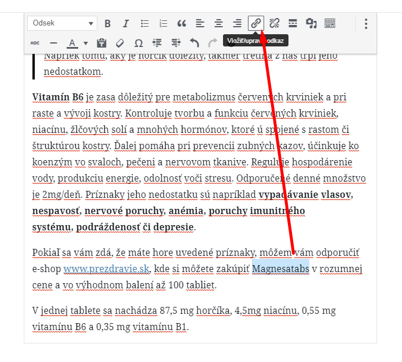Open the special character Omega menu

pos(138,43)
